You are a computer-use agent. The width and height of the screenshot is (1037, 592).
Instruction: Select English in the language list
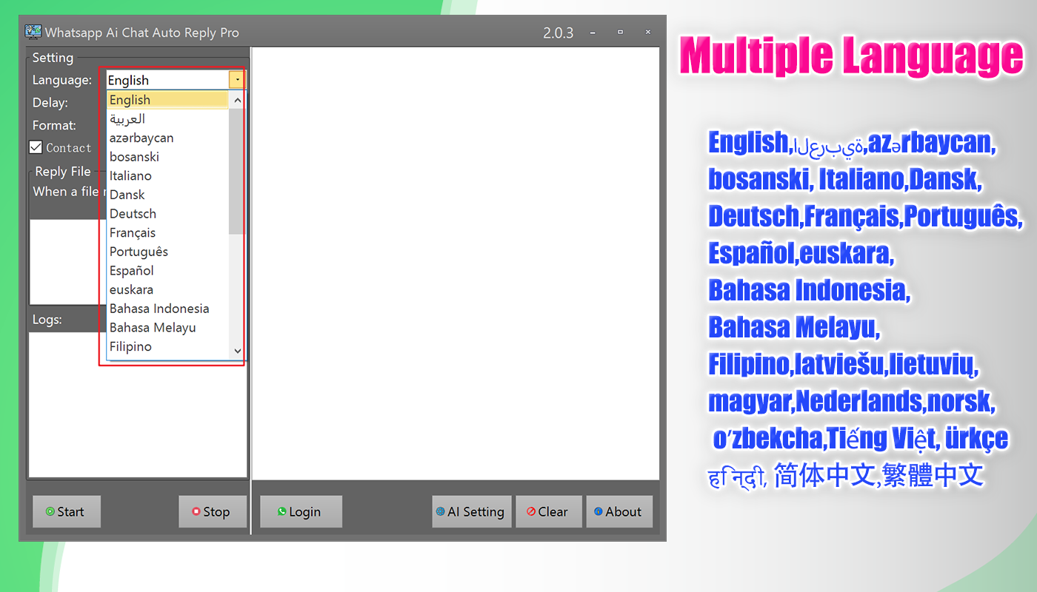pos(168,100)
